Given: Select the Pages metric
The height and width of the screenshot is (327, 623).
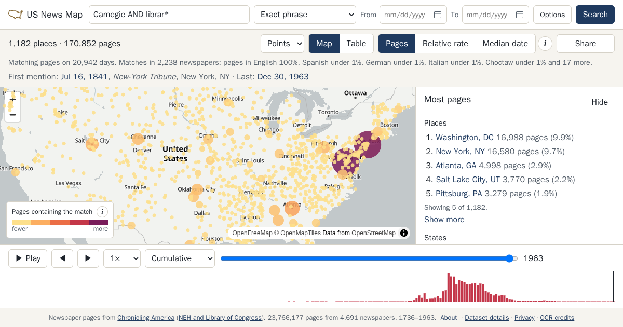Looking at the screenshot, I should pos(397,44).
